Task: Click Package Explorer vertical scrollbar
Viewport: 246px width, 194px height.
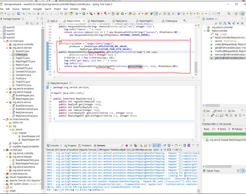Action: pyautogui.click(x=43, y=108)
